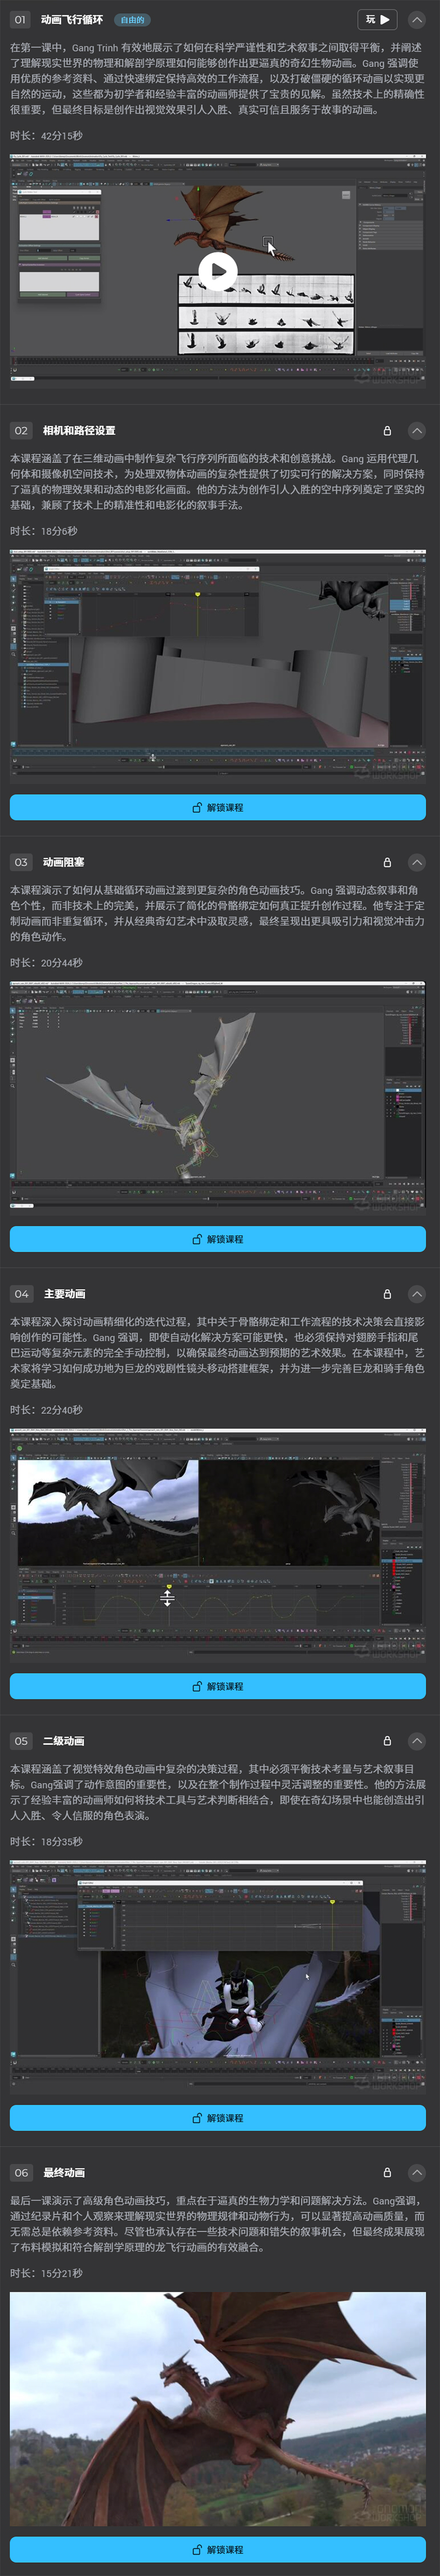The image size is (440, 2576).
Task: Click 解锁课程 button under lesson 03
Action: (218, 1240)
